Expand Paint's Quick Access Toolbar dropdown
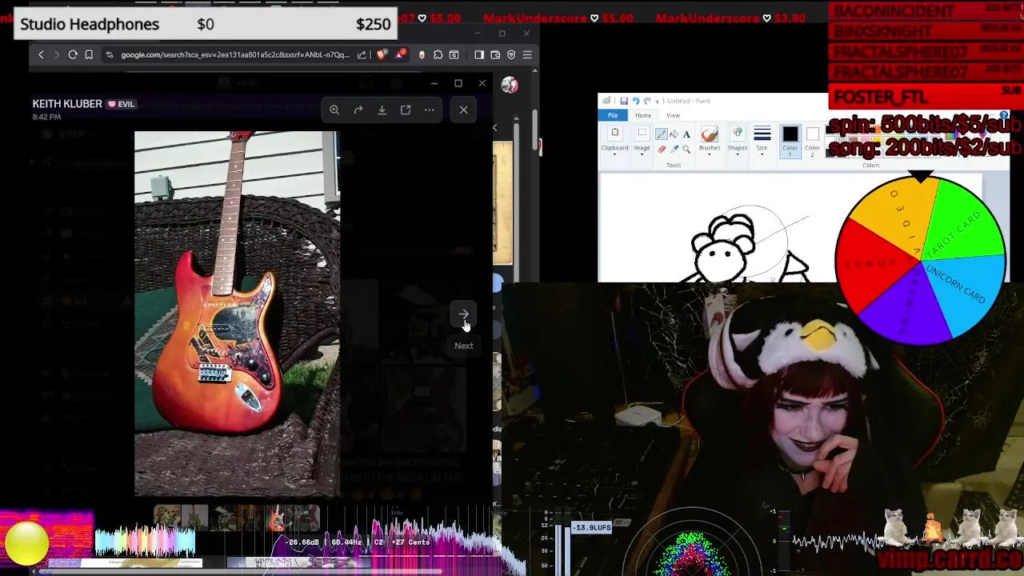This screenshot has width=1024, height=576. coord(656,101)
